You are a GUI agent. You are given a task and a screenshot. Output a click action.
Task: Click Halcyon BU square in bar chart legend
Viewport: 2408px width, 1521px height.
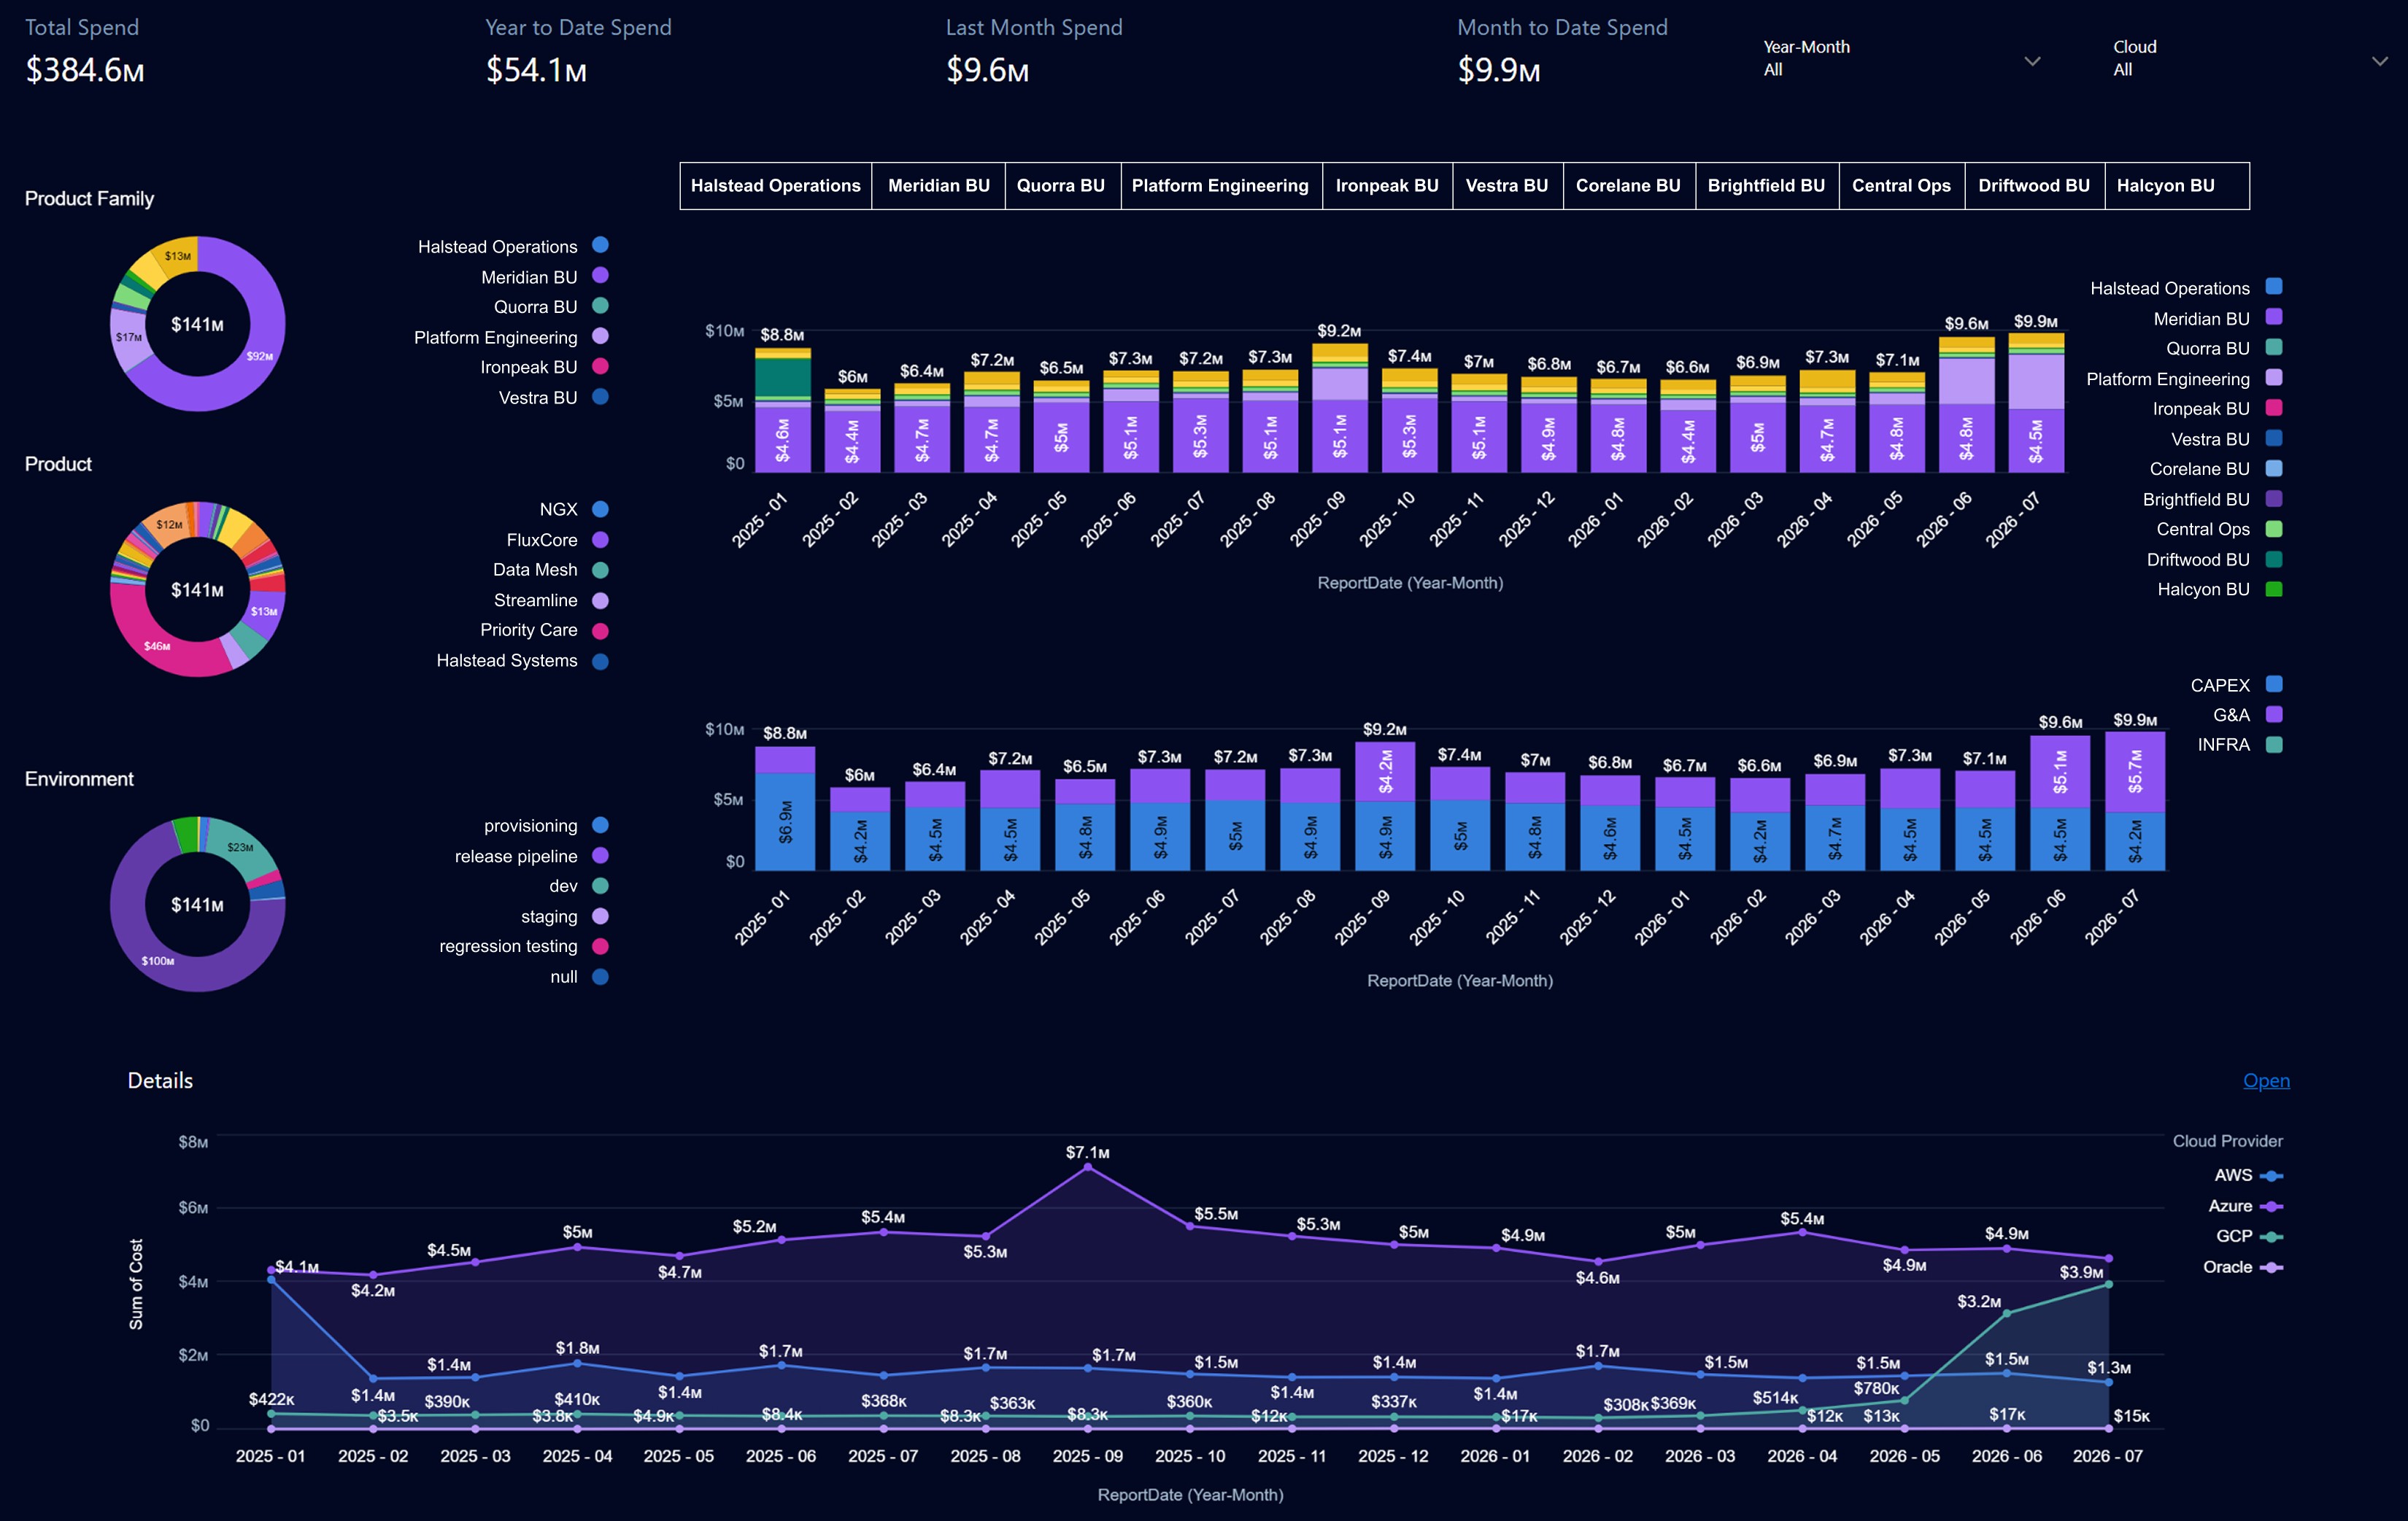2274,589
